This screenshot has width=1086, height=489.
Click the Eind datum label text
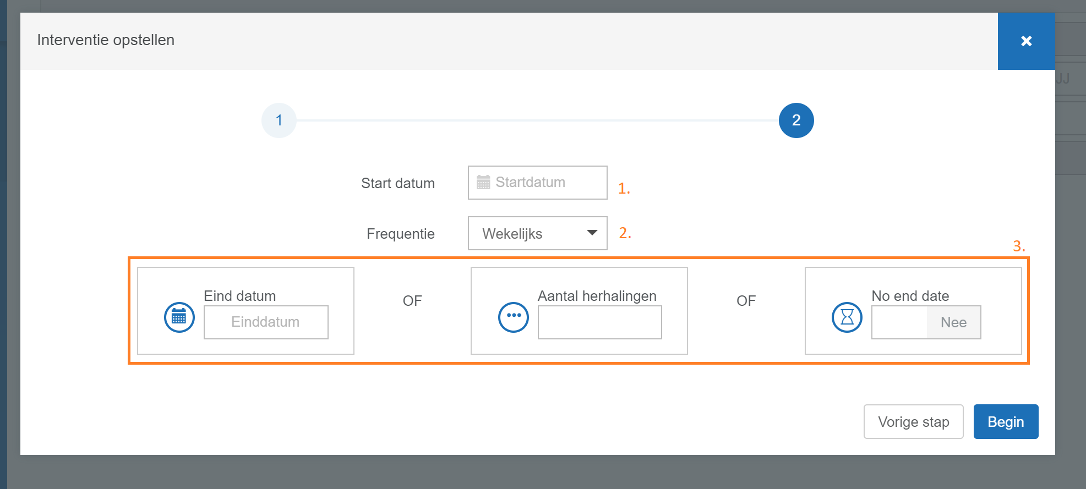click(x=240, y=296)
